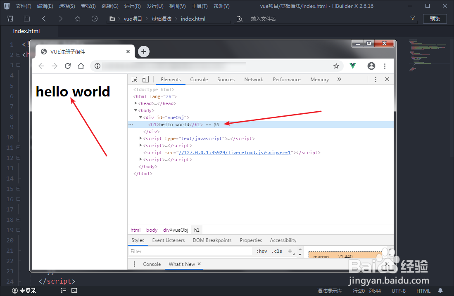Screen dimensions: 454x296
Task: Click the HBuilder X logo icon
Action: (x=7, y=6)
